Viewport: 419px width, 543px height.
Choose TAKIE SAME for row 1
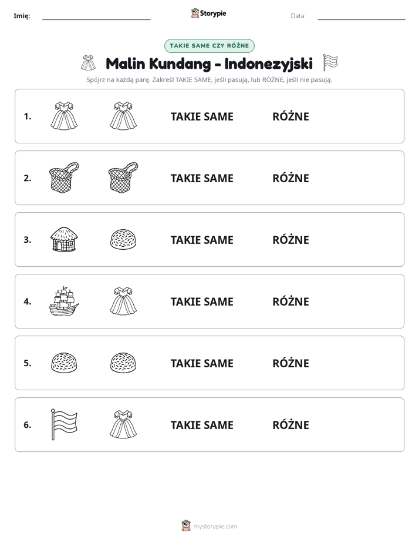(202, 117)
